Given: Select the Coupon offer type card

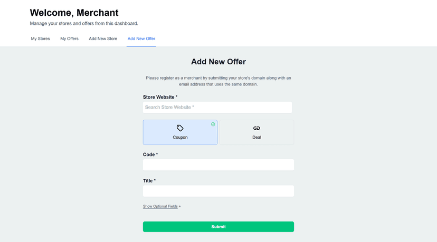Looking at the screenshot, I should [x=180, y=132].
